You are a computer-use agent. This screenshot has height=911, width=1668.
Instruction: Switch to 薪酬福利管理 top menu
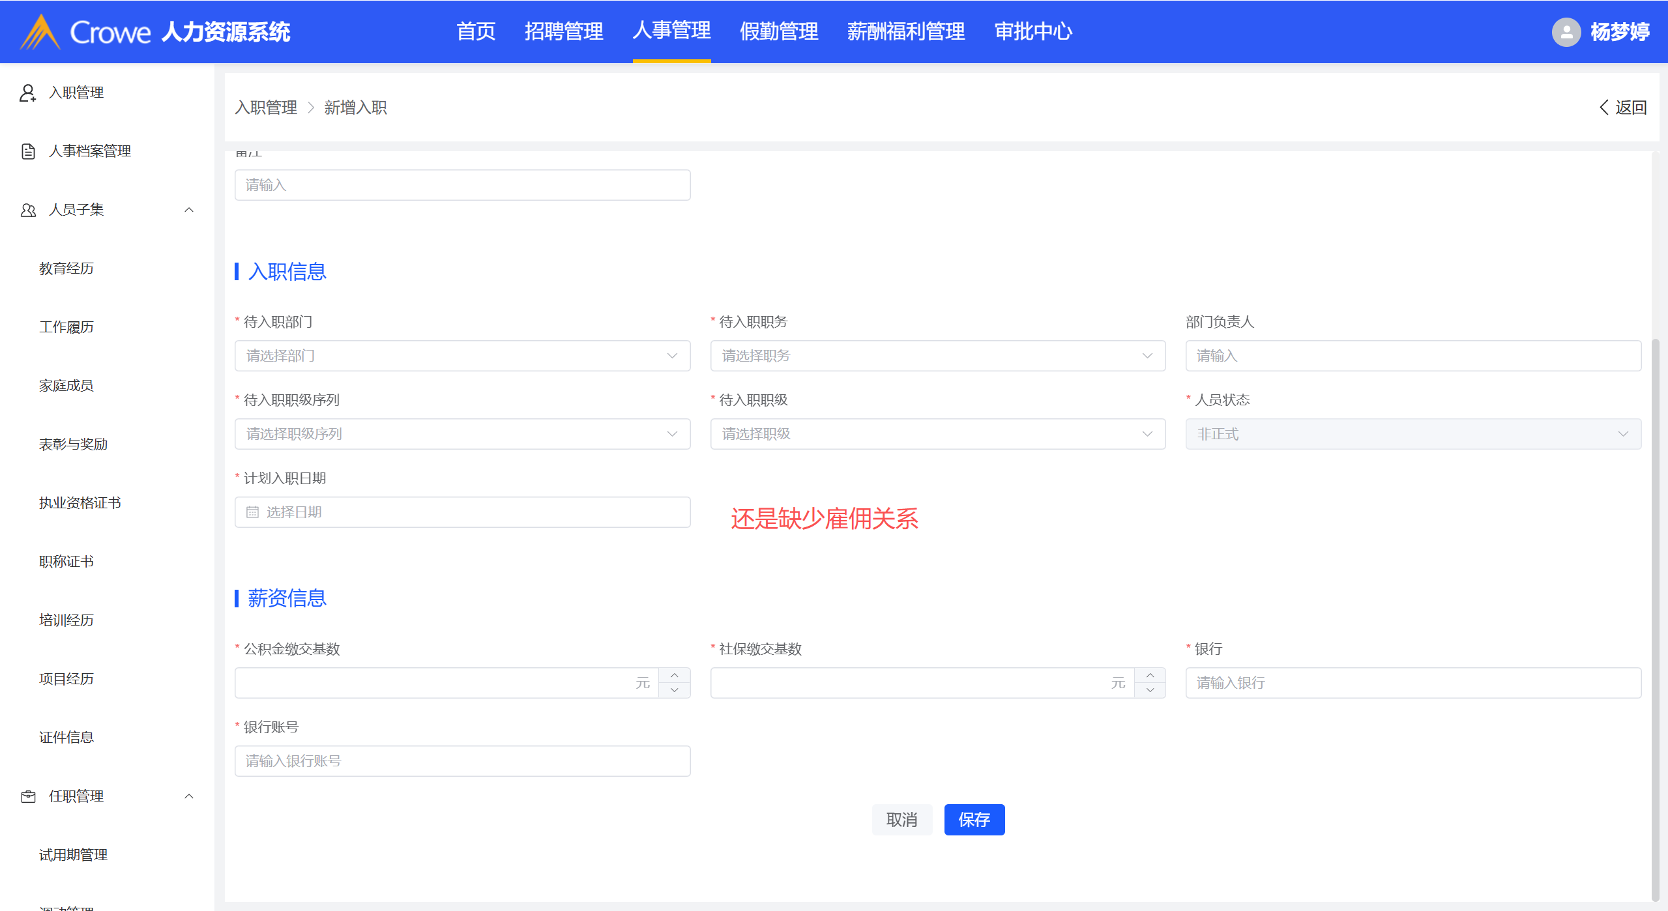tap(905, 31)
